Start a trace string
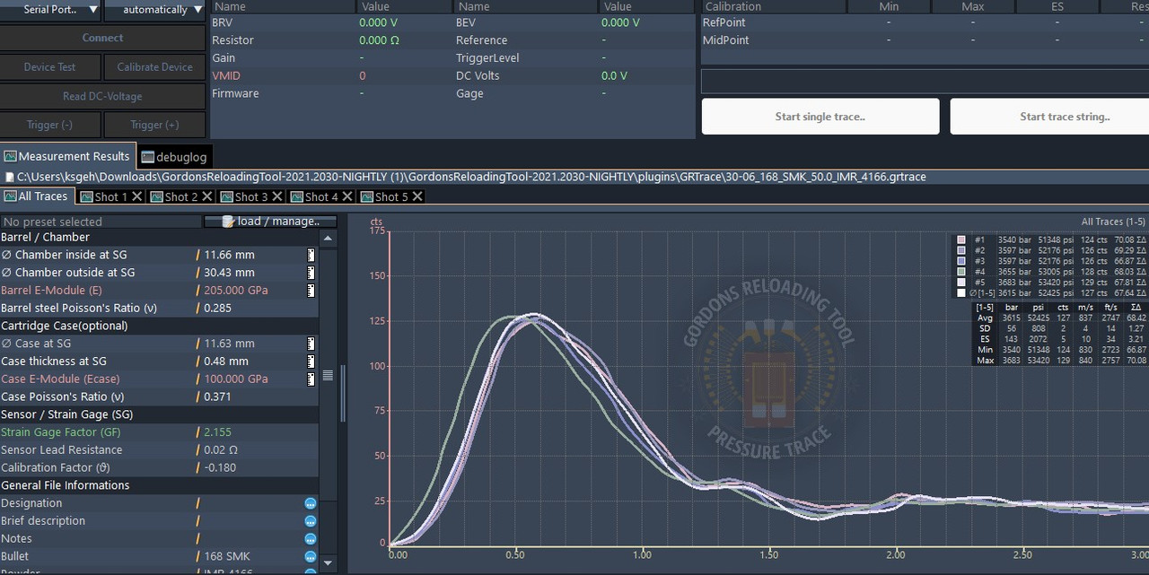The height and width of the screenshot is (575, 1149). (1050, 117)
